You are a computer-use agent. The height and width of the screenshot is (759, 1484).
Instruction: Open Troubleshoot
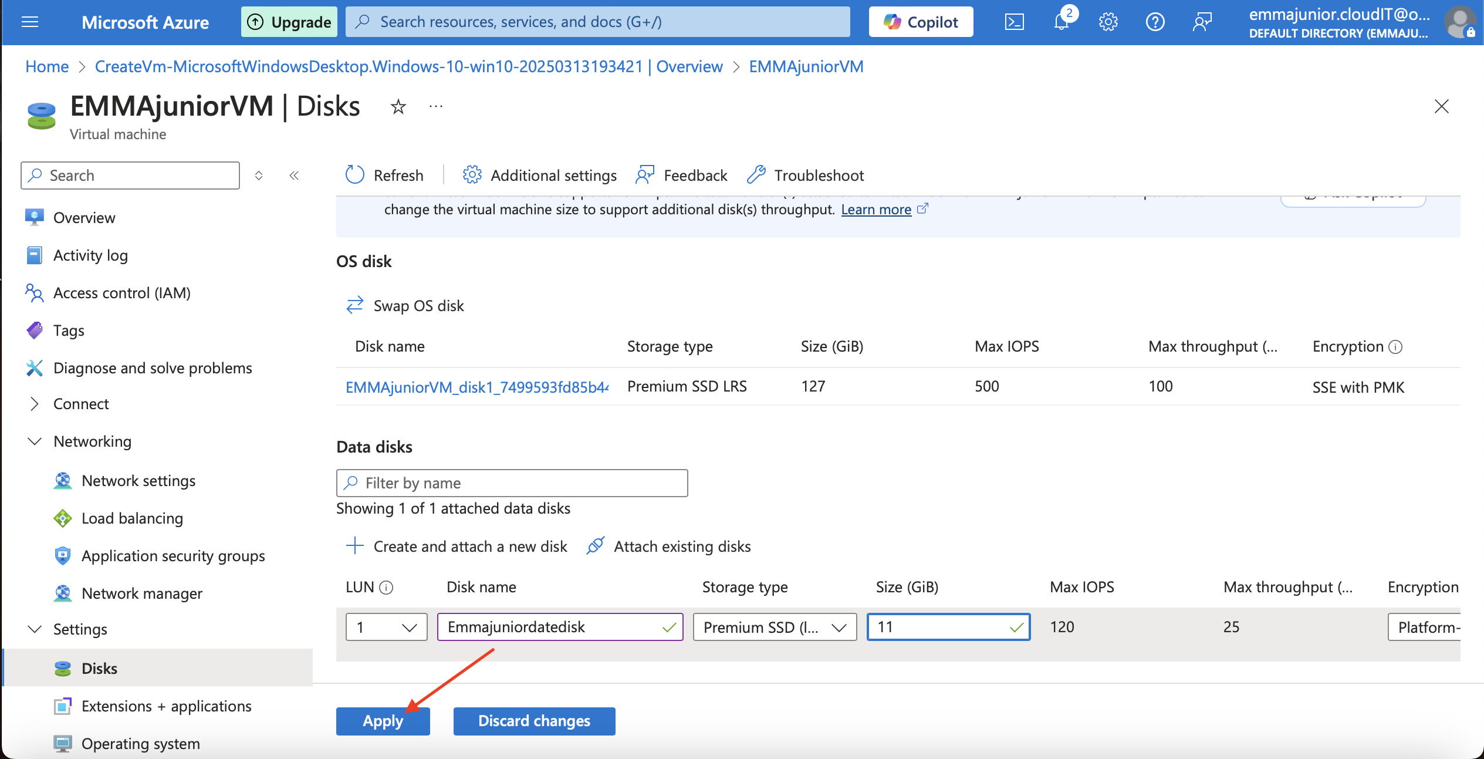click(x=805, y=175)
